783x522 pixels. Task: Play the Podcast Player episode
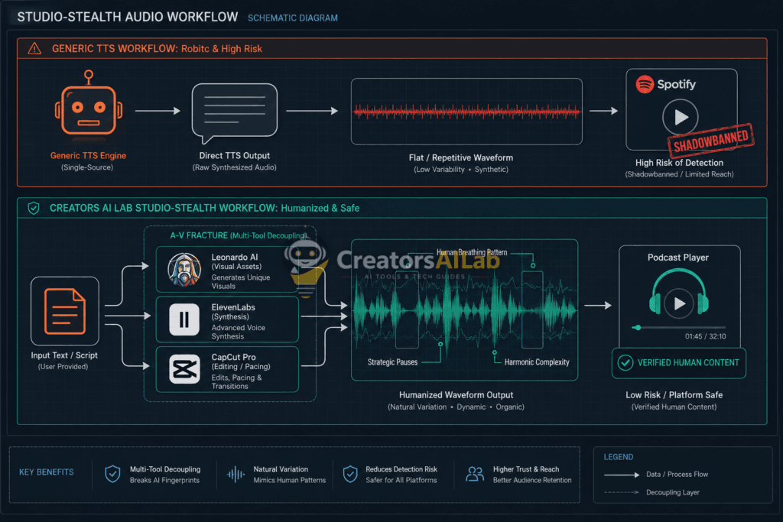[x=679, y=303]
